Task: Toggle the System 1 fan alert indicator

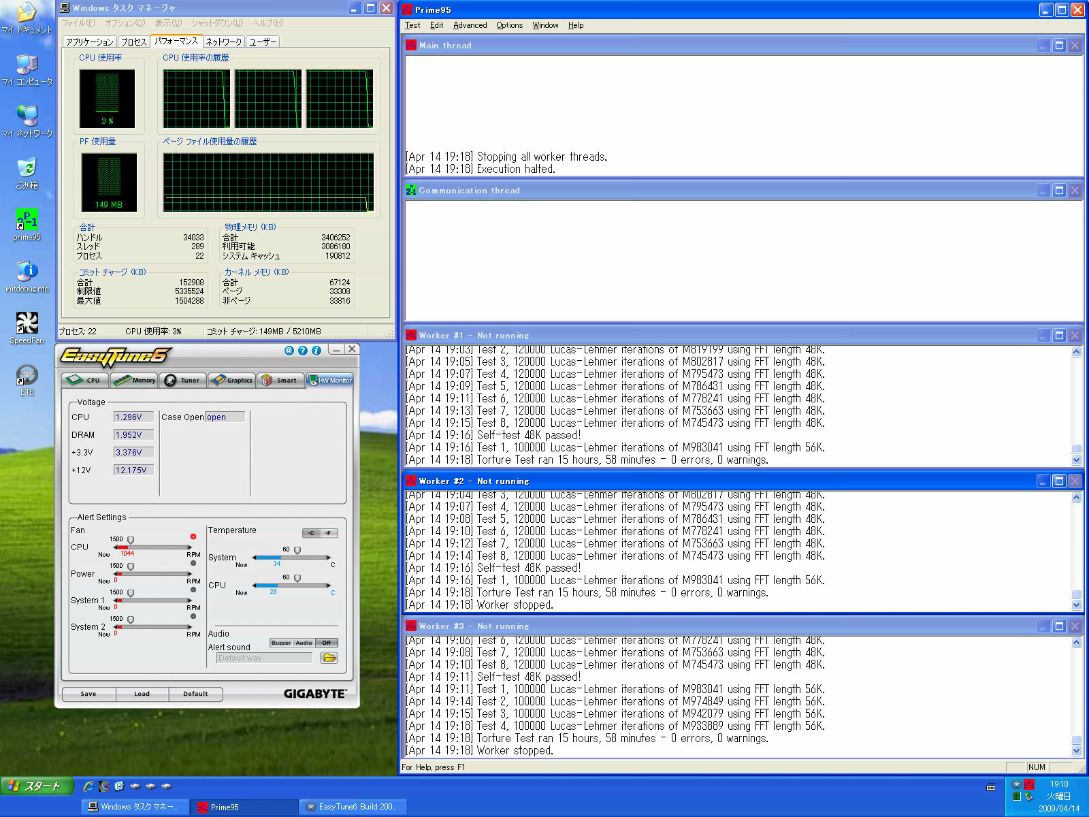Action: (193, 590)
